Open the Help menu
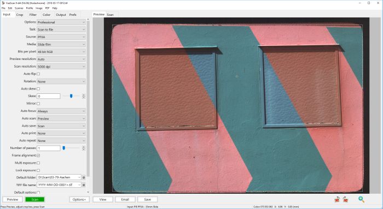This screenshot has width=383, height=209. coord(55,8)
